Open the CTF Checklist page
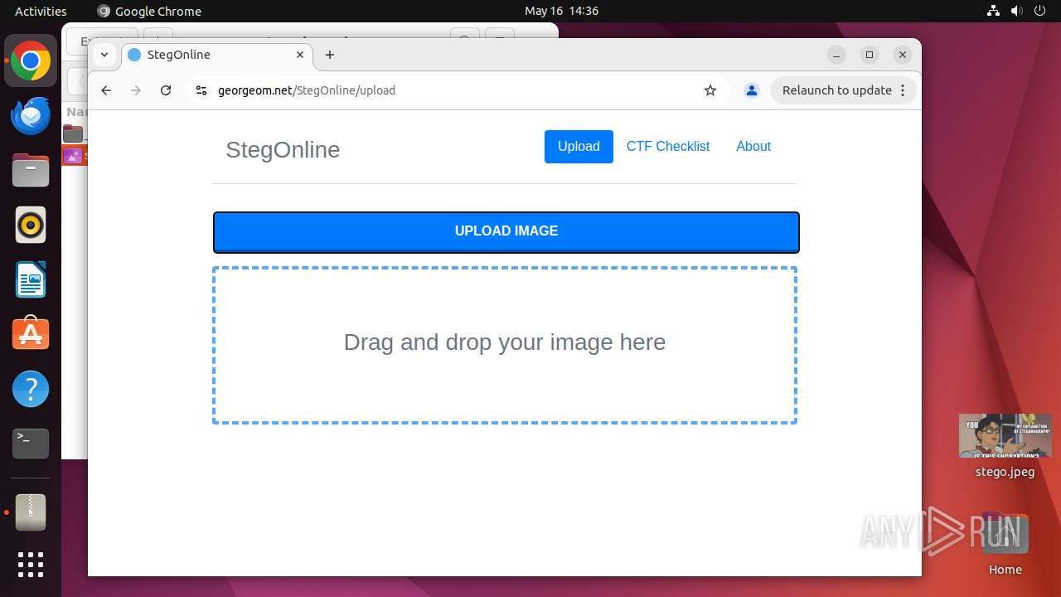The width and height of the screenshot is (1061, 597). tap(668, 147)
